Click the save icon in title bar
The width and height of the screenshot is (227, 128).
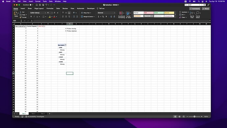[x=40, y=5]
